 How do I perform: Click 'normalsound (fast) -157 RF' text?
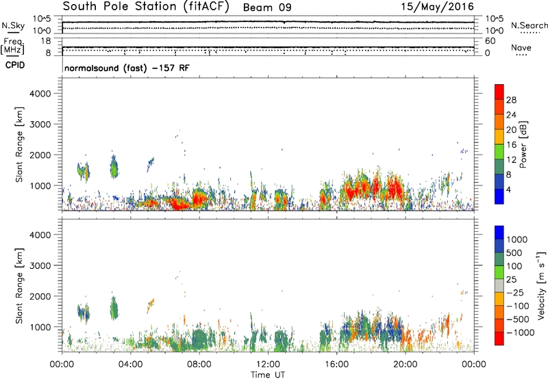click(x=127, y=68)
